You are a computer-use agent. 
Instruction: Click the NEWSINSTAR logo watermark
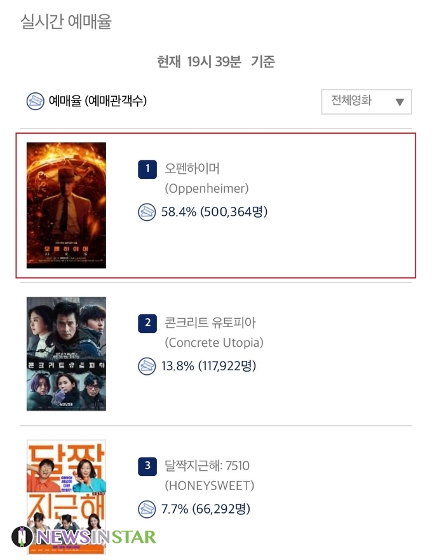[83, 537]
